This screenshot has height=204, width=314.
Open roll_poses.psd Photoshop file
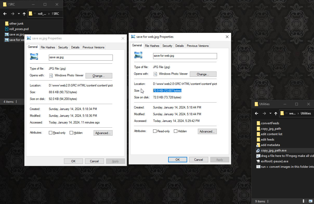point(19,29)
